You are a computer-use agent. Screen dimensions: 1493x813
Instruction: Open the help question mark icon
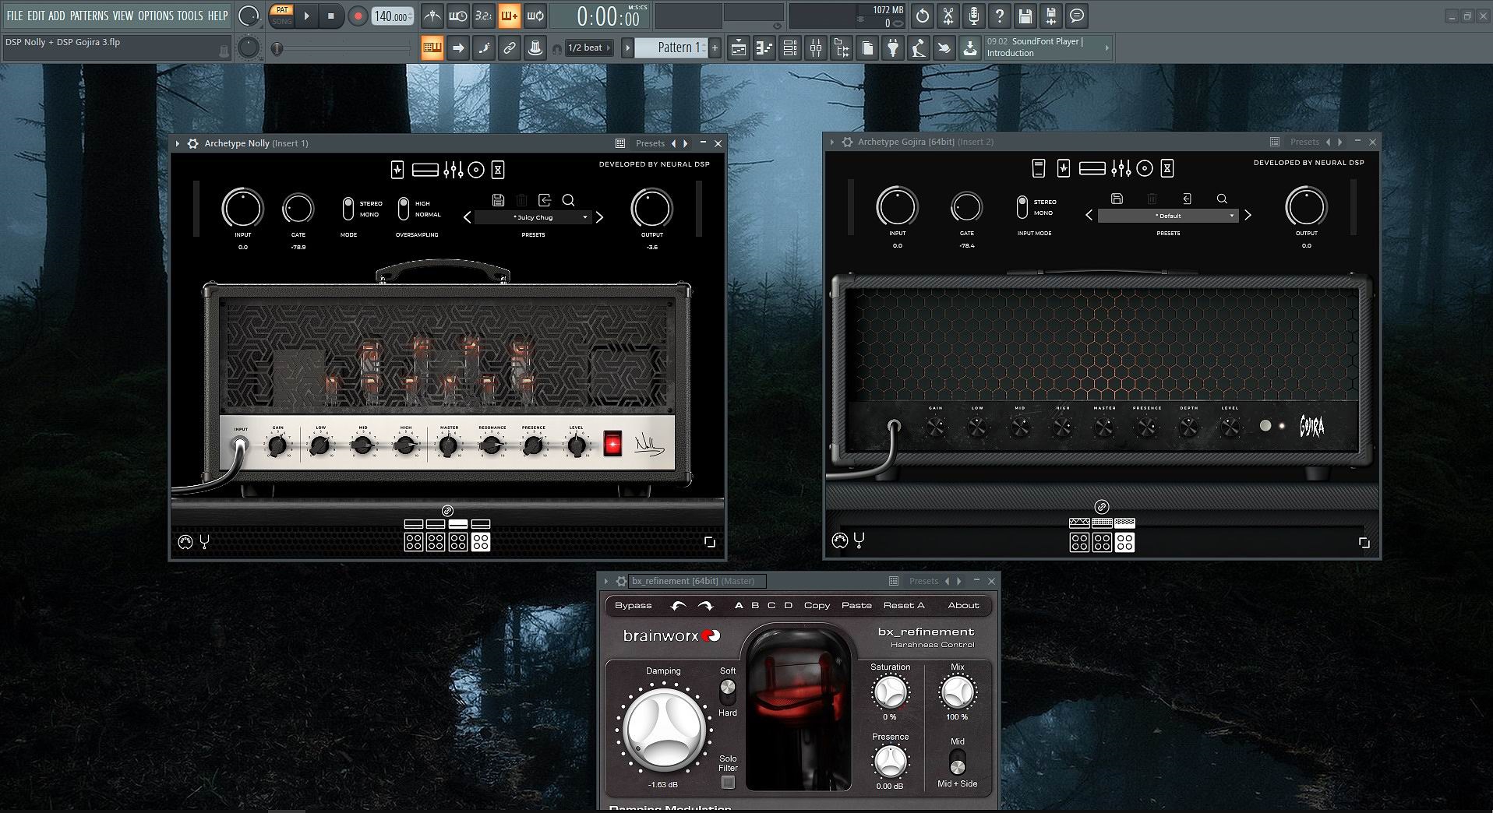pos(1000,16)
